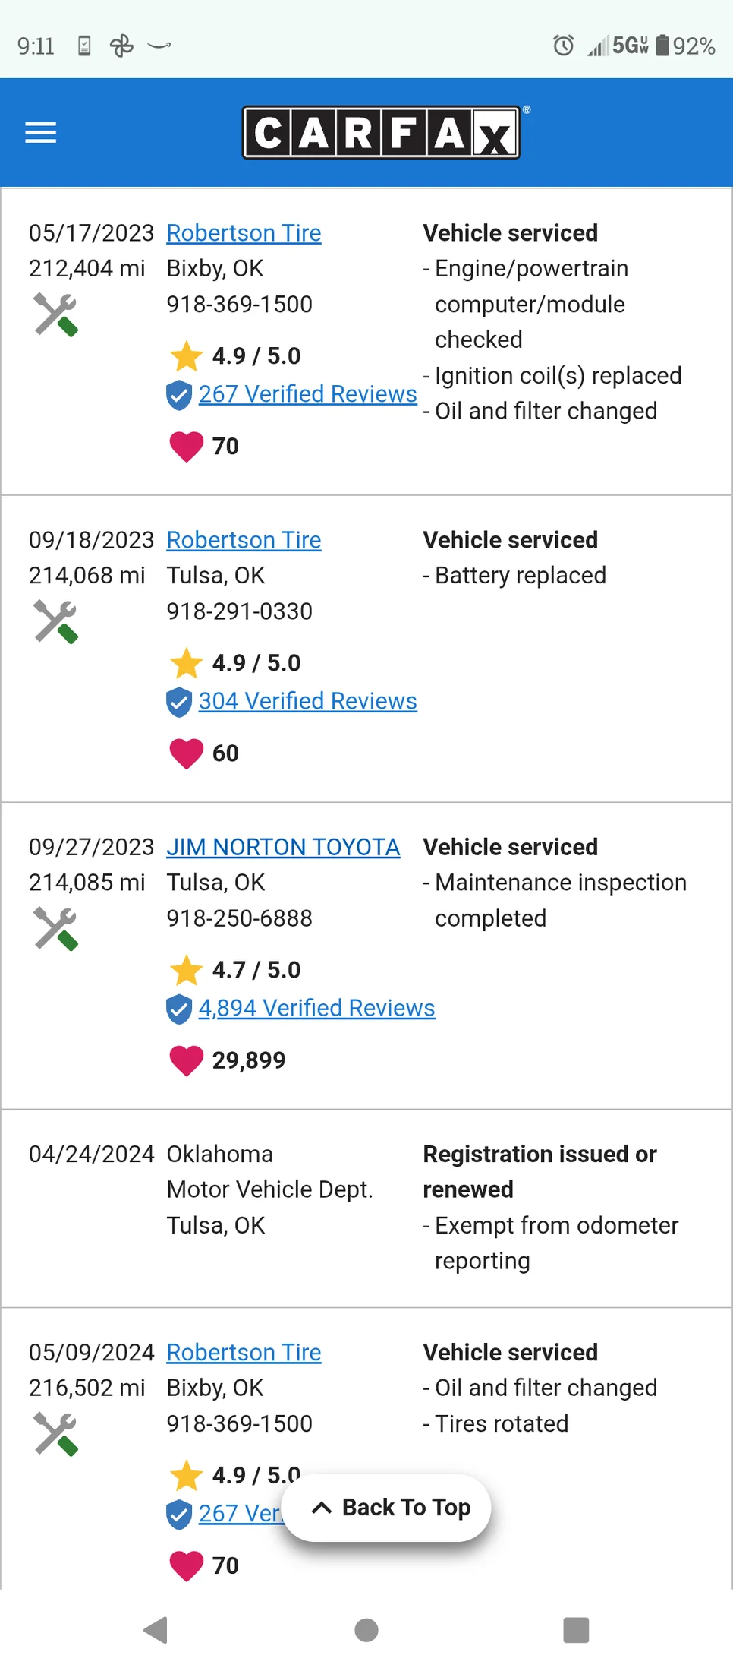Tap the heart icon on the 05/17/2023 entry

pos(186,446)
